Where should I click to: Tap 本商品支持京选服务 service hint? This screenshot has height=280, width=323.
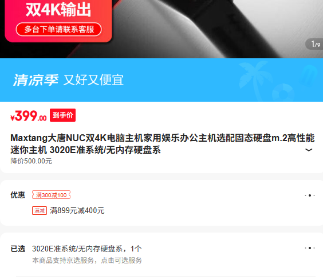[86, 260]
